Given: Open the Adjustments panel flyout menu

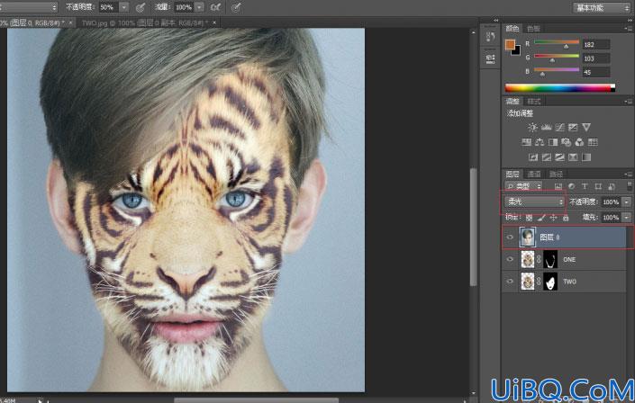Looking at the screenshot, I should tap(628, 101).
